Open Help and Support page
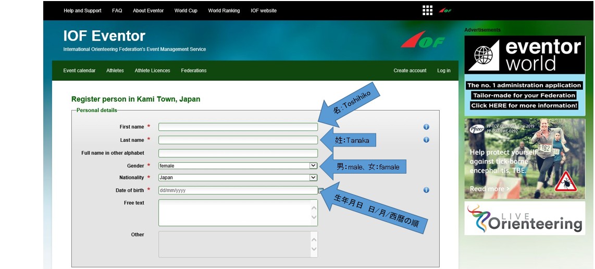The height and width of the screenshot is (269, 595). click(x=82, y=10)
